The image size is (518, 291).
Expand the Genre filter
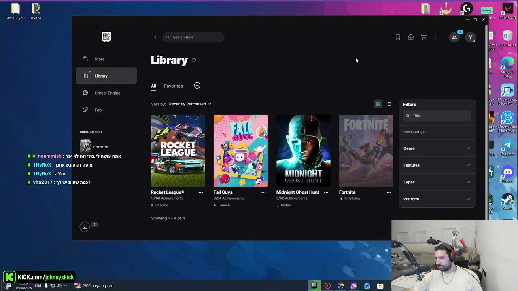(x=437, y=148)
